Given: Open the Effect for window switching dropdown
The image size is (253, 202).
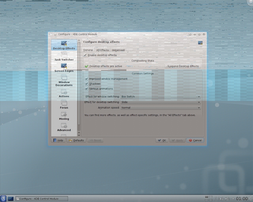Looking at the screenshot, I should click(x=160, y=97).
